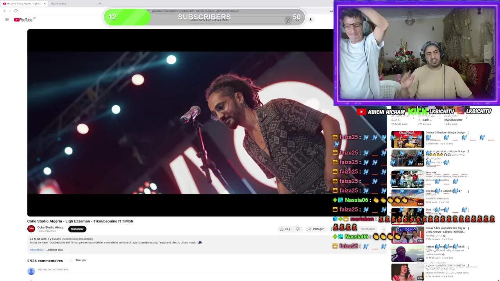Open Glissa f ibra prod #25 thumbnail
Screen dimensions: 500x281
(407, 235)
